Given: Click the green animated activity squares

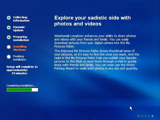Looking at the screenshot, I should tap(145, 116).
